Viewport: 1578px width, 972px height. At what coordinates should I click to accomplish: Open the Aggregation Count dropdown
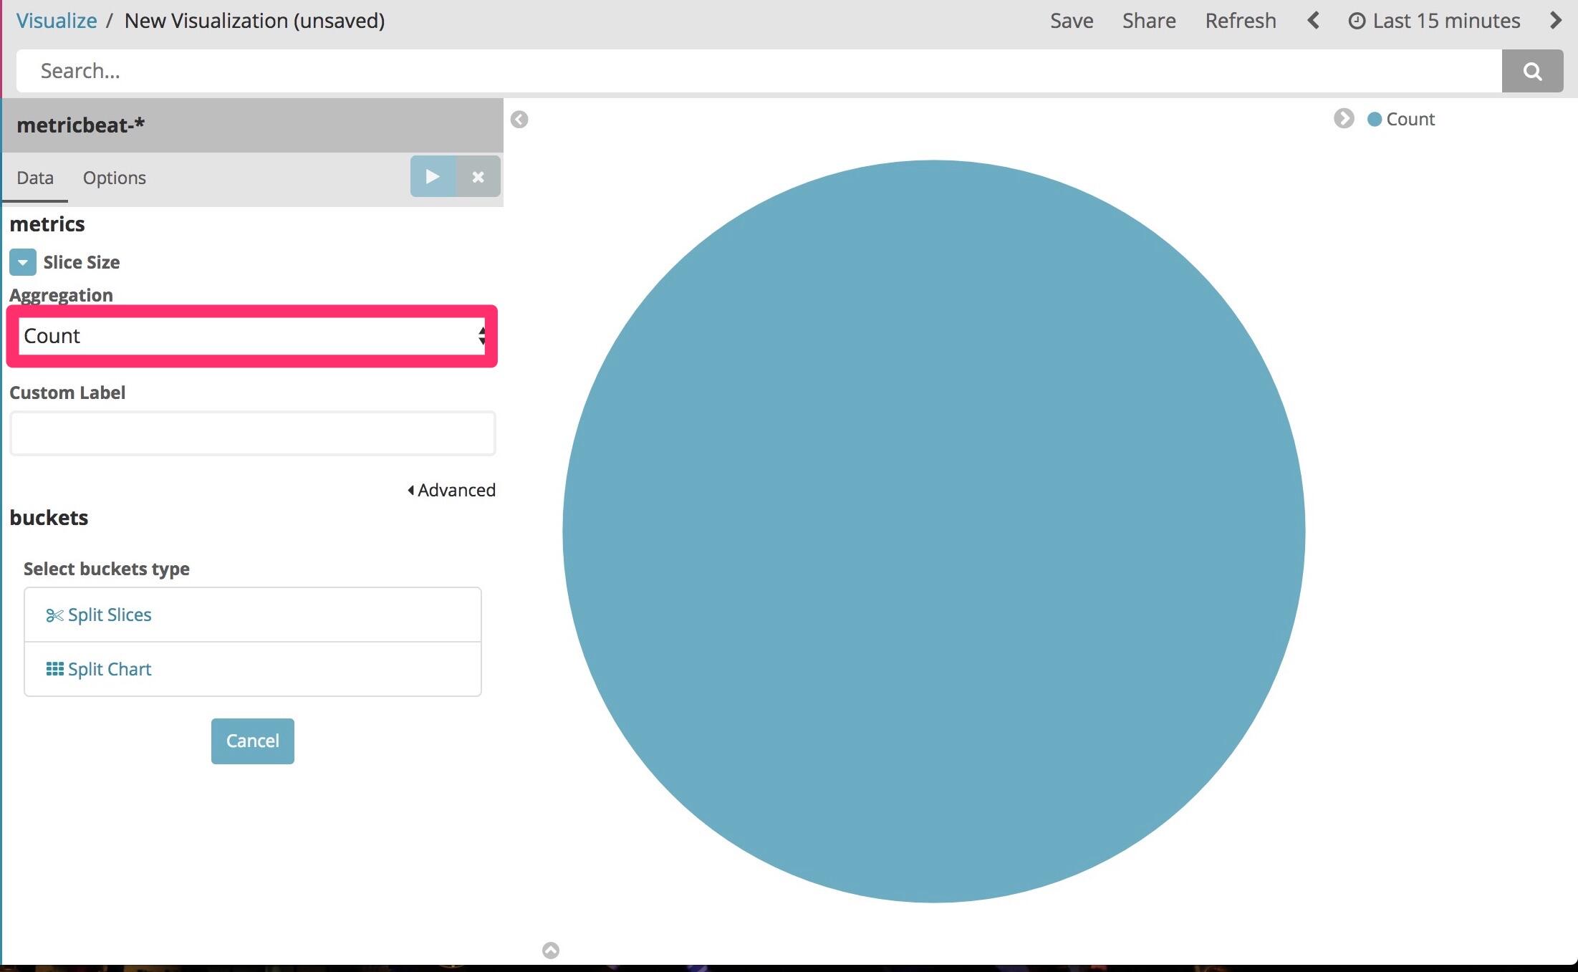tap(252, 336)
